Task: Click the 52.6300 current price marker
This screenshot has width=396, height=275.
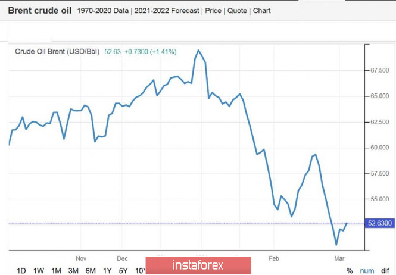Action: pos(381,223)
